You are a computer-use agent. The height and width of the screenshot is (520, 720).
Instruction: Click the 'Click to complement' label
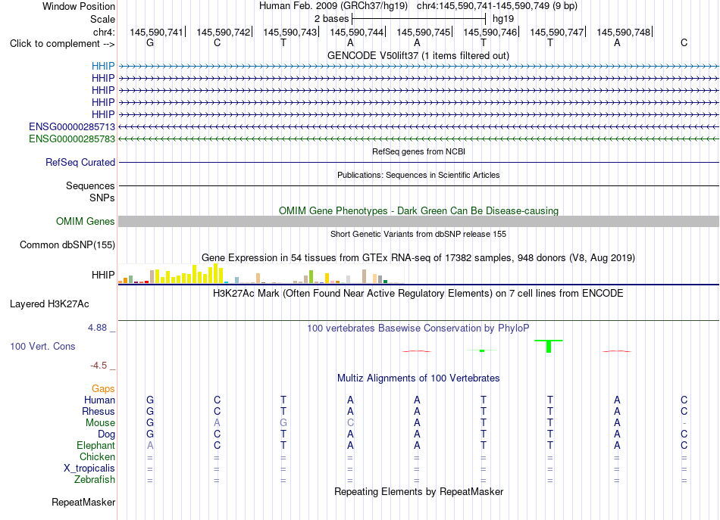click(62, 44)
